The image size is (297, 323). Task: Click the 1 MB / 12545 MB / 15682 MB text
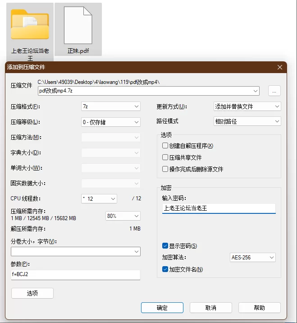[x=43, y=218]
